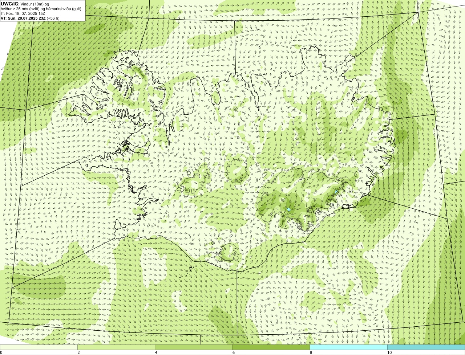Click the '4' tick label on scale
465x355 pixels.
pyautogui.click(x=156, y=352)
